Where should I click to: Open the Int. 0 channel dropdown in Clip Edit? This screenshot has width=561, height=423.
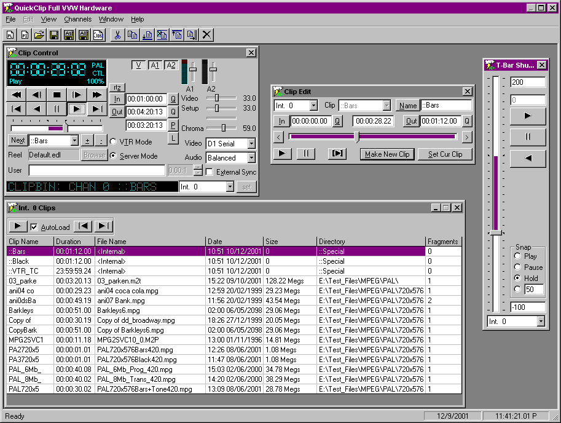(313, 106)
